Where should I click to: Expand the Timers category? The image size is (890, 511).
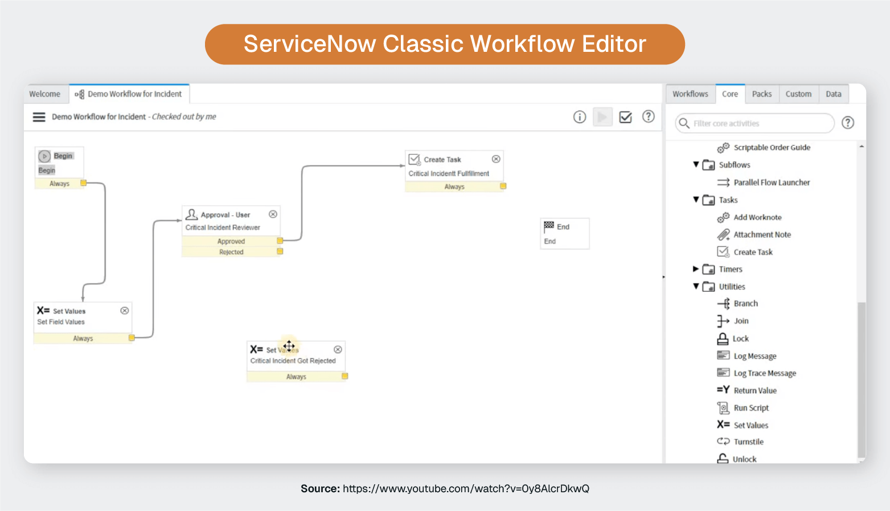[696, 269]
